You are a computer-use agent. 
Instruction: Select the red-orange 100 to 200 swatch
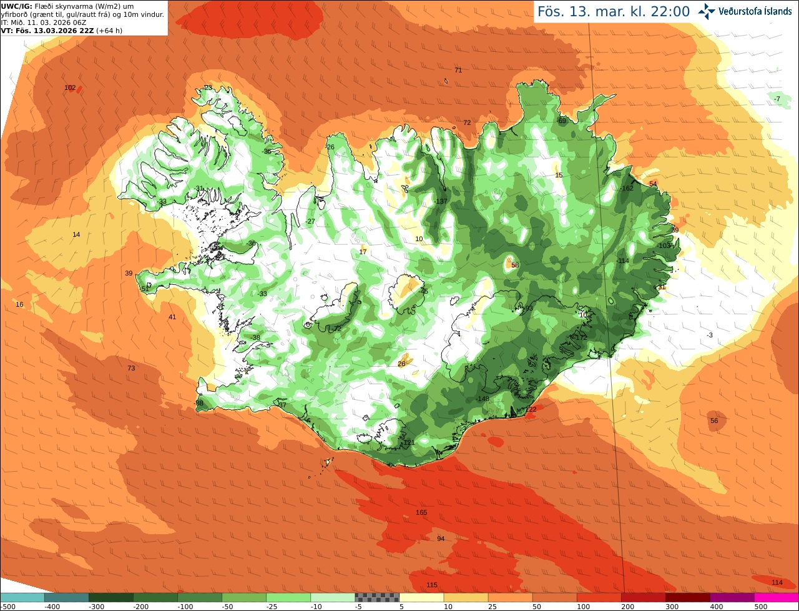(x=599, y=597)
